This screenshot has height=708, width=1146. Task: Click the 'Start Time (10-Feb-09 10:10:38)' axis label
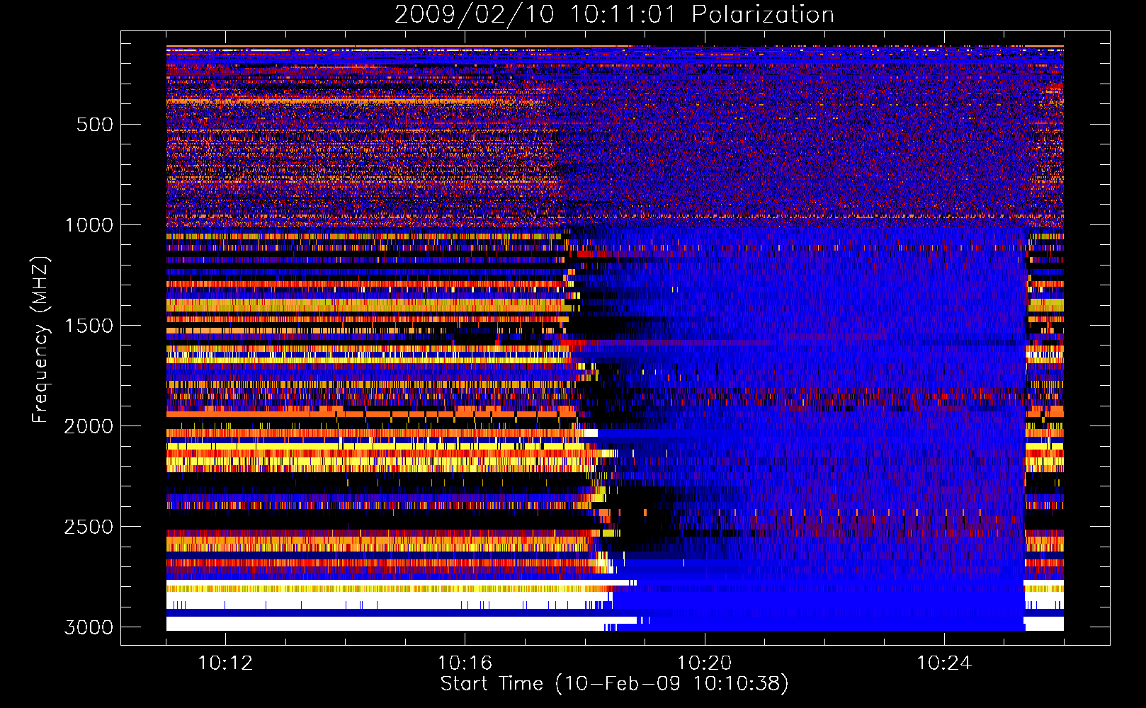[x=614, y=684]
